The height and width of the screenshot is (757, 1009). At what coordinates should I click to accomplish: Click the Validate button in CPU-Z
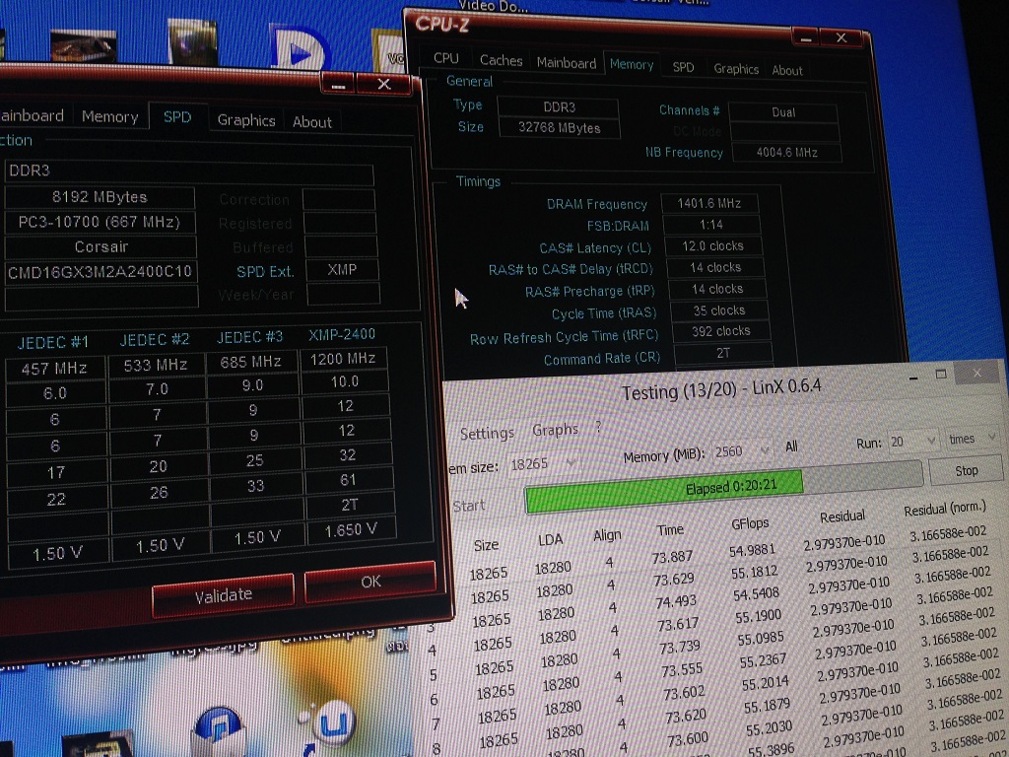224,595
